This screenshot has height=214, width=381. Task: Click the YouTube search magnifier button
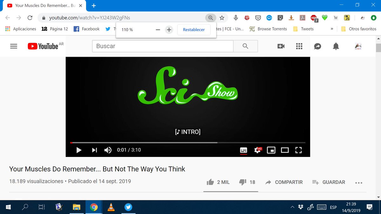(x=245, y=46)
